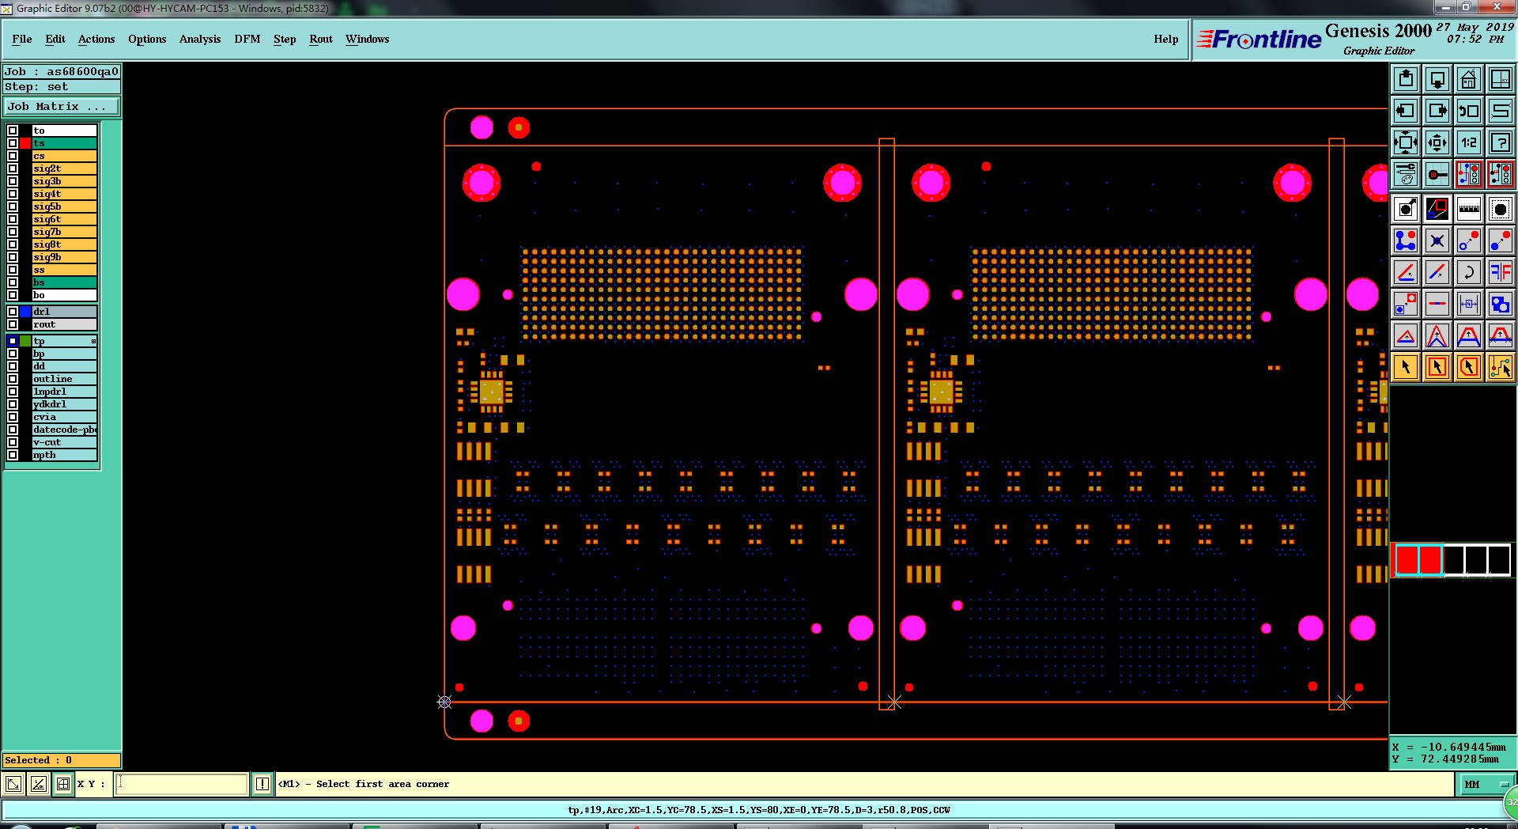Select the ruler measure tool
1518x829 pixels.
click(1469, 209)
